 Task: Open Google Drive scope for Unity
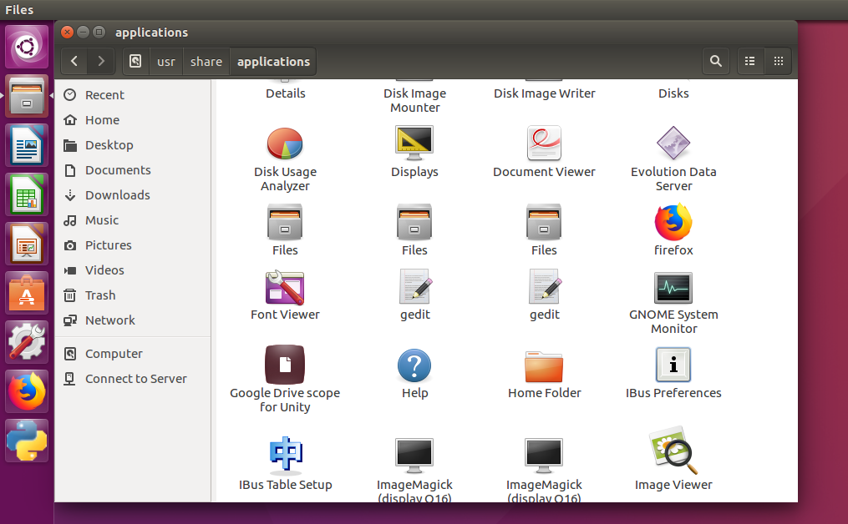[x=285, y=365]
